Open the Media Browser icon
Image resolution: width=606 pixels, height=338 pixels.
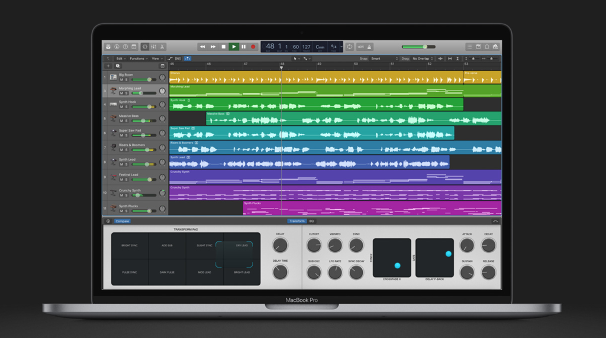click(x=495, y=47)
